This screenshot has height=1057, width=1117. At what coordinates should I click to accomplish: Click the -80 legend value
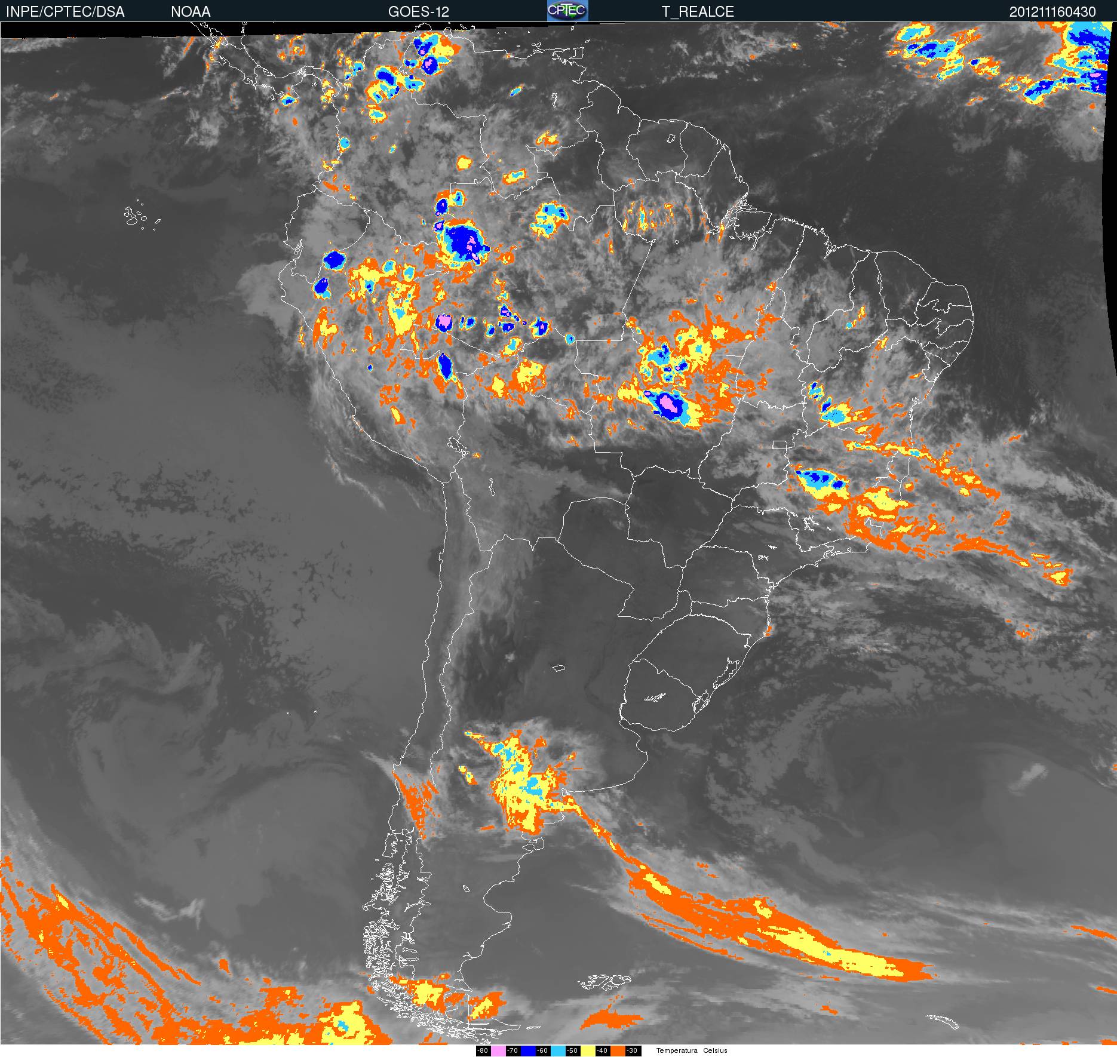pos(483,1051)
